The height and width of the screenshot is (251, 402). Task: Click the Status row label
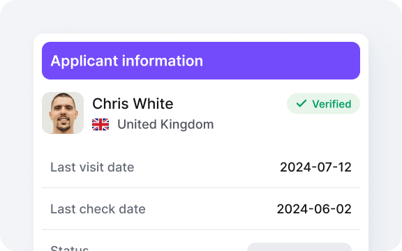click(x=70, y=248)
